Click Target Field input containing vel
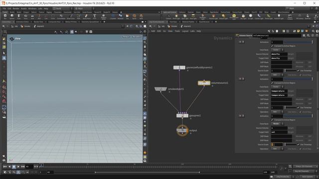319x179 pixels. tap(279, 132)
